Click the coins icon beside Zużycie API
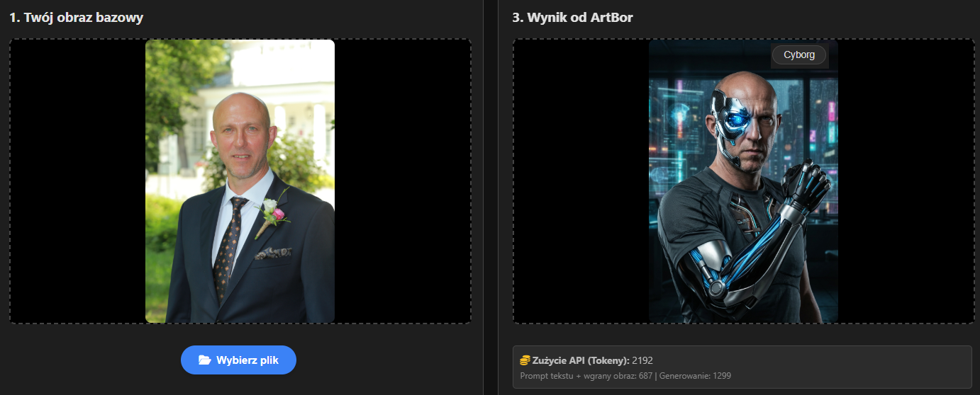 [x=525, y=360]
